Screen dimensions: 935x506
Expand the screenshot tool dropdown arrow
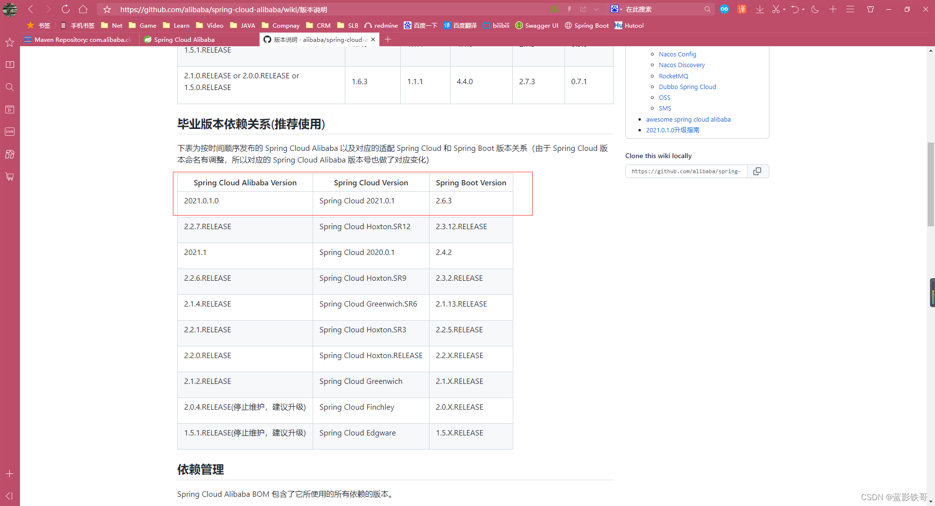tap(784, 9)
